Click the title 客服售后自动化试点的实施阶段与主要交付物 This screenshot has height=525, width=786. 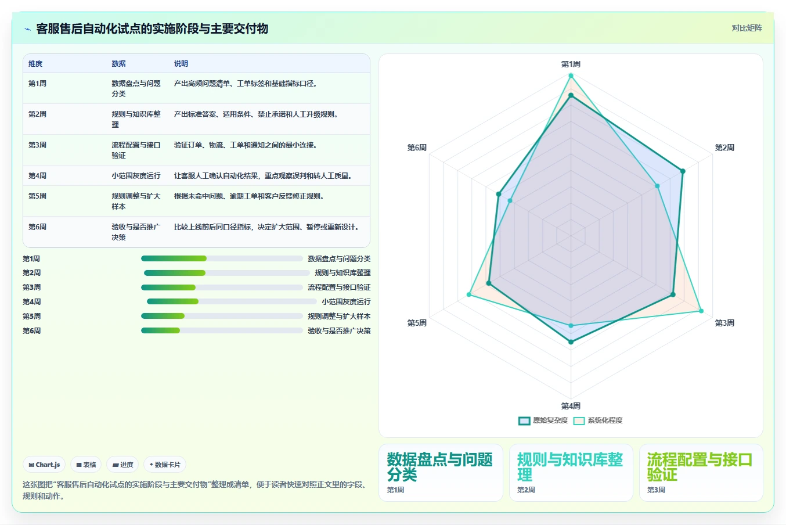[x=152, y=28]
